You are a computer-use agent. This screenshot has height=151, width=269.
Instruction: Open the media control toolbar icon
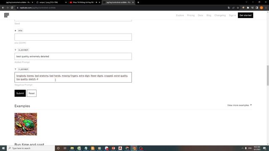pos(252,8)
